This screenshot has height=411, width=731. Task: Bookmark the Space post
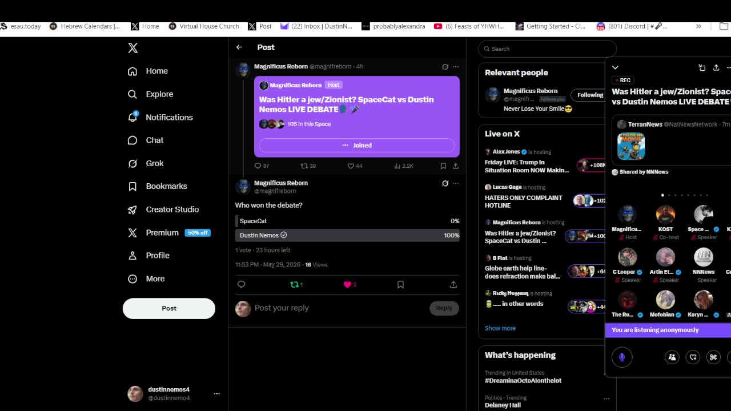[x=443, y=166]
